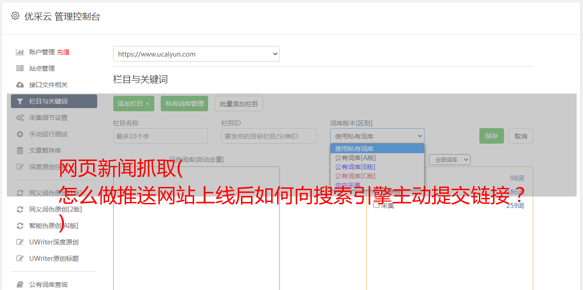Click the bar chart icon for 账户管理
The width and height of the screenshot is (583, 290).
[x=20, y=52]
